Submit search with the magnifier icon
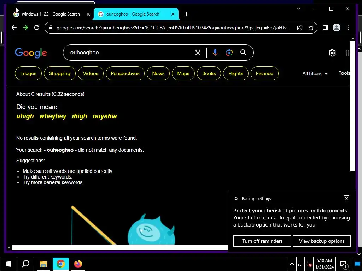The image size is (362, 271). (243, 53)
